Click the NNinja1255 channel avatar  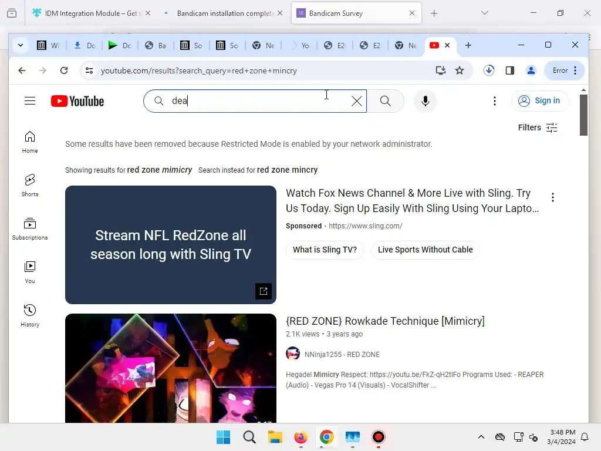point(293,353)
